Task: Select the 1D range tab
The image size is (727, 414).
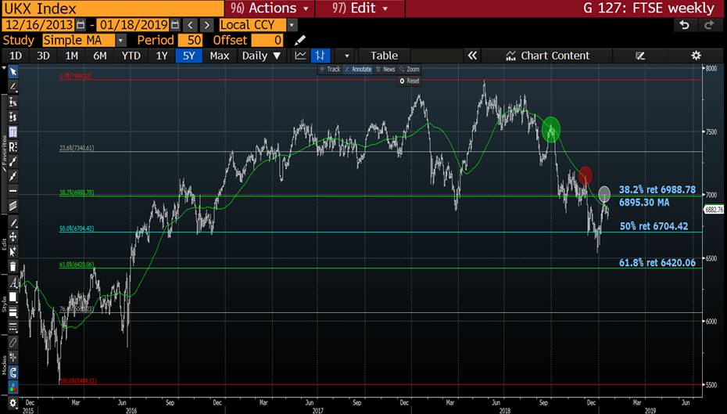Action: tap(16, 56)
